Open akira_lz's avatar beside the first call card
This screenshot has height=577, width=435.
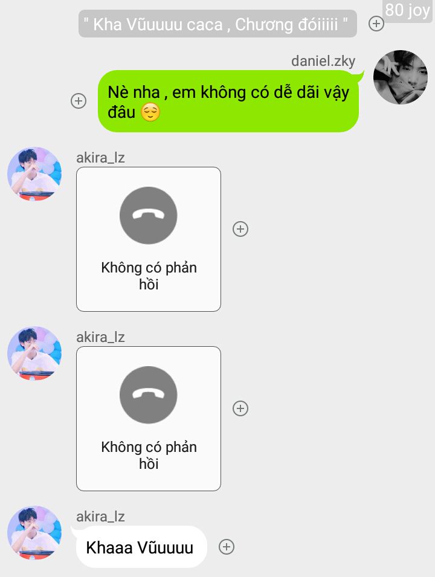coord(34,173)
